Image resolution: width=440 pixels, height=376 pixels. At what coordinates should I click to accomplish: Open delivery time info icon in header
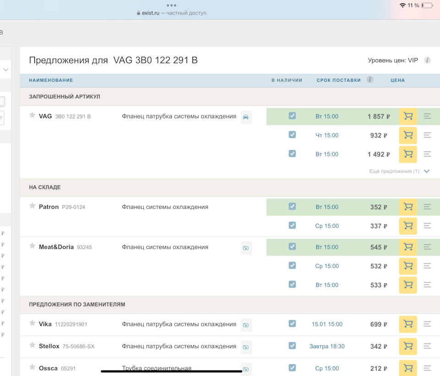[370, 79]
